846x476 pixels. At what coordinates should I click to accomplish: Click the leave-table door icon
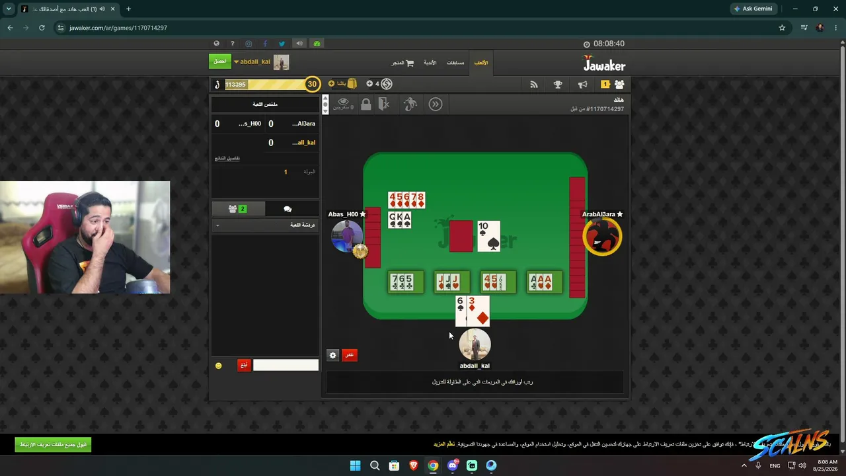tap(384, 104)
